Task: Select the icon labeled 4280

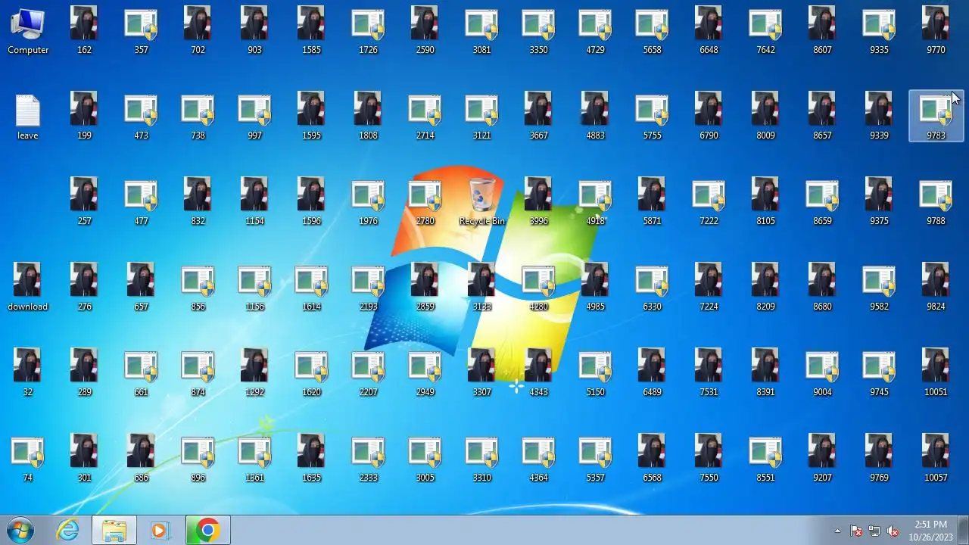Action: click(x=538, y=288)
